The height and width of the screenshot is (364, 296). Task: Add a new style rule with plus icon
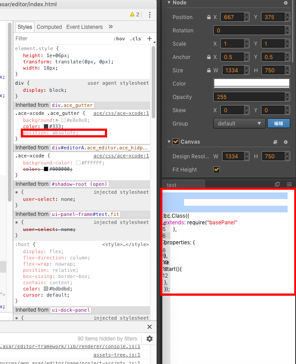[150, 39]
